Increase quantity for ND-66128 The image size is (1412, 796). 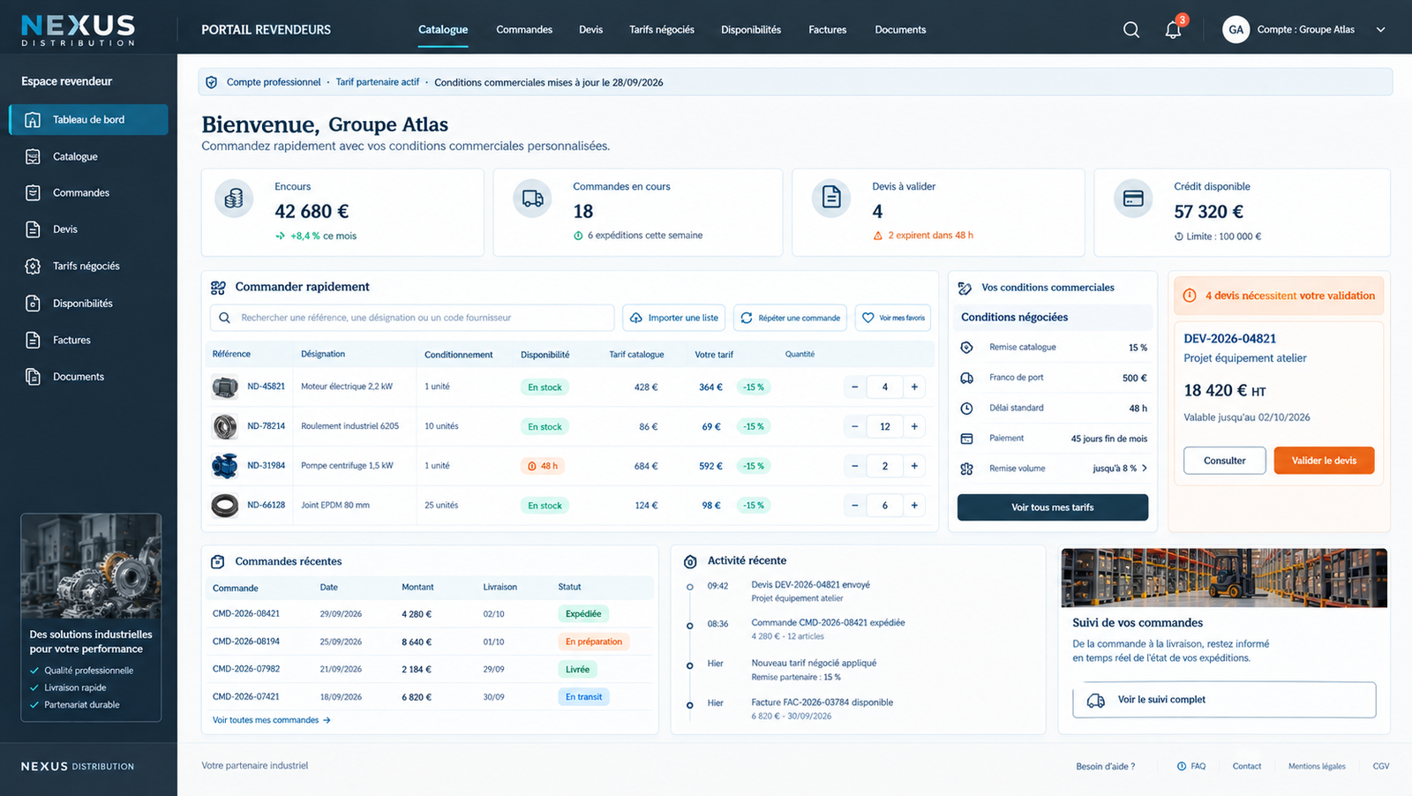[x=914, y=506]
